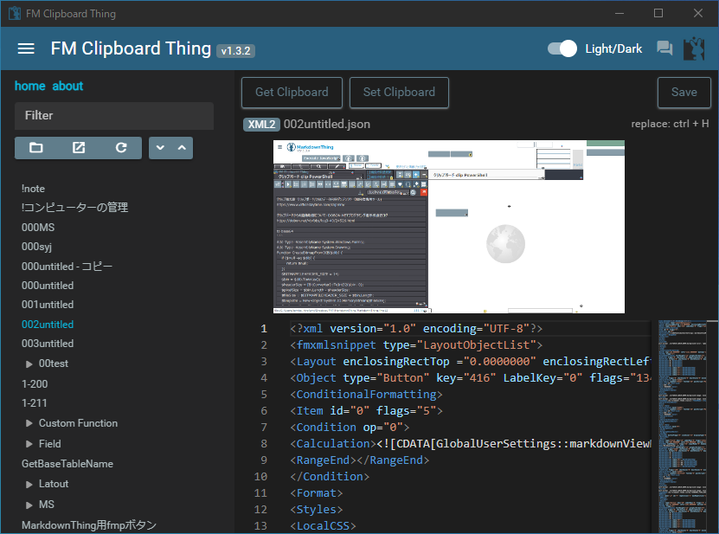Image resolution: width=719 pixels, height=534 pixels.
Task: Click the Filter input field
Action: pyautogui.click(x=114, y=116)
